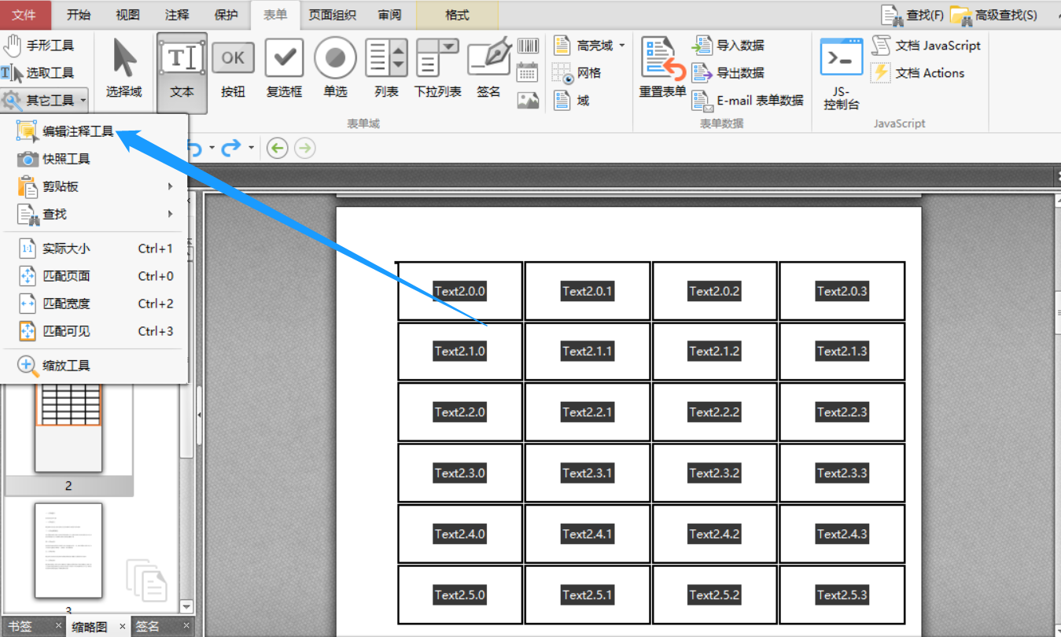Click the 查找(F) button

click(x=912, y=15)
